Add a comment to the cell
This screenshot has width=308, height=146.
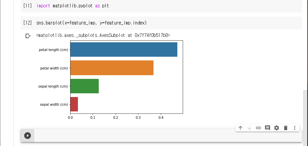[267, 128]
